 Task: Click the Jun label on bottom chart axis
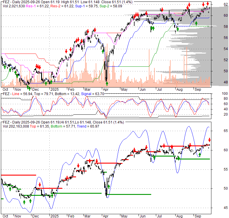(143, 216)
